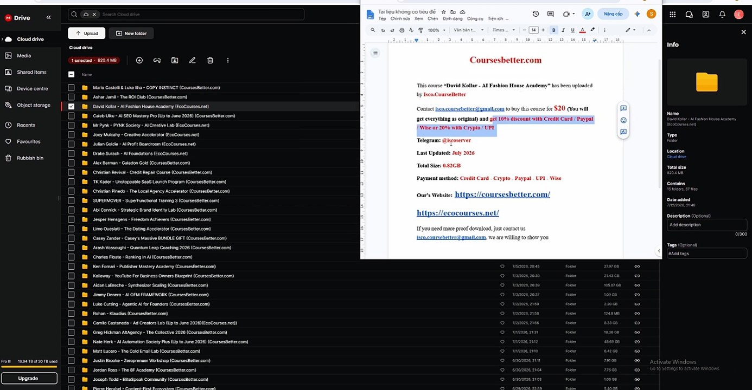752x390 pixels.
Task: Check Julian Goldie AI Profit Boardroom folder
Action: (71, 144)
